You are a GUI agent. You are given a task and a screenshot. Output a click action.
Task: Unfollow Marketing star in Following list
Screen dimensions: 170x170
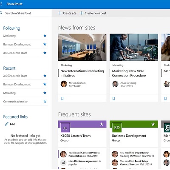pyautogui.click(x=45, y=36)
